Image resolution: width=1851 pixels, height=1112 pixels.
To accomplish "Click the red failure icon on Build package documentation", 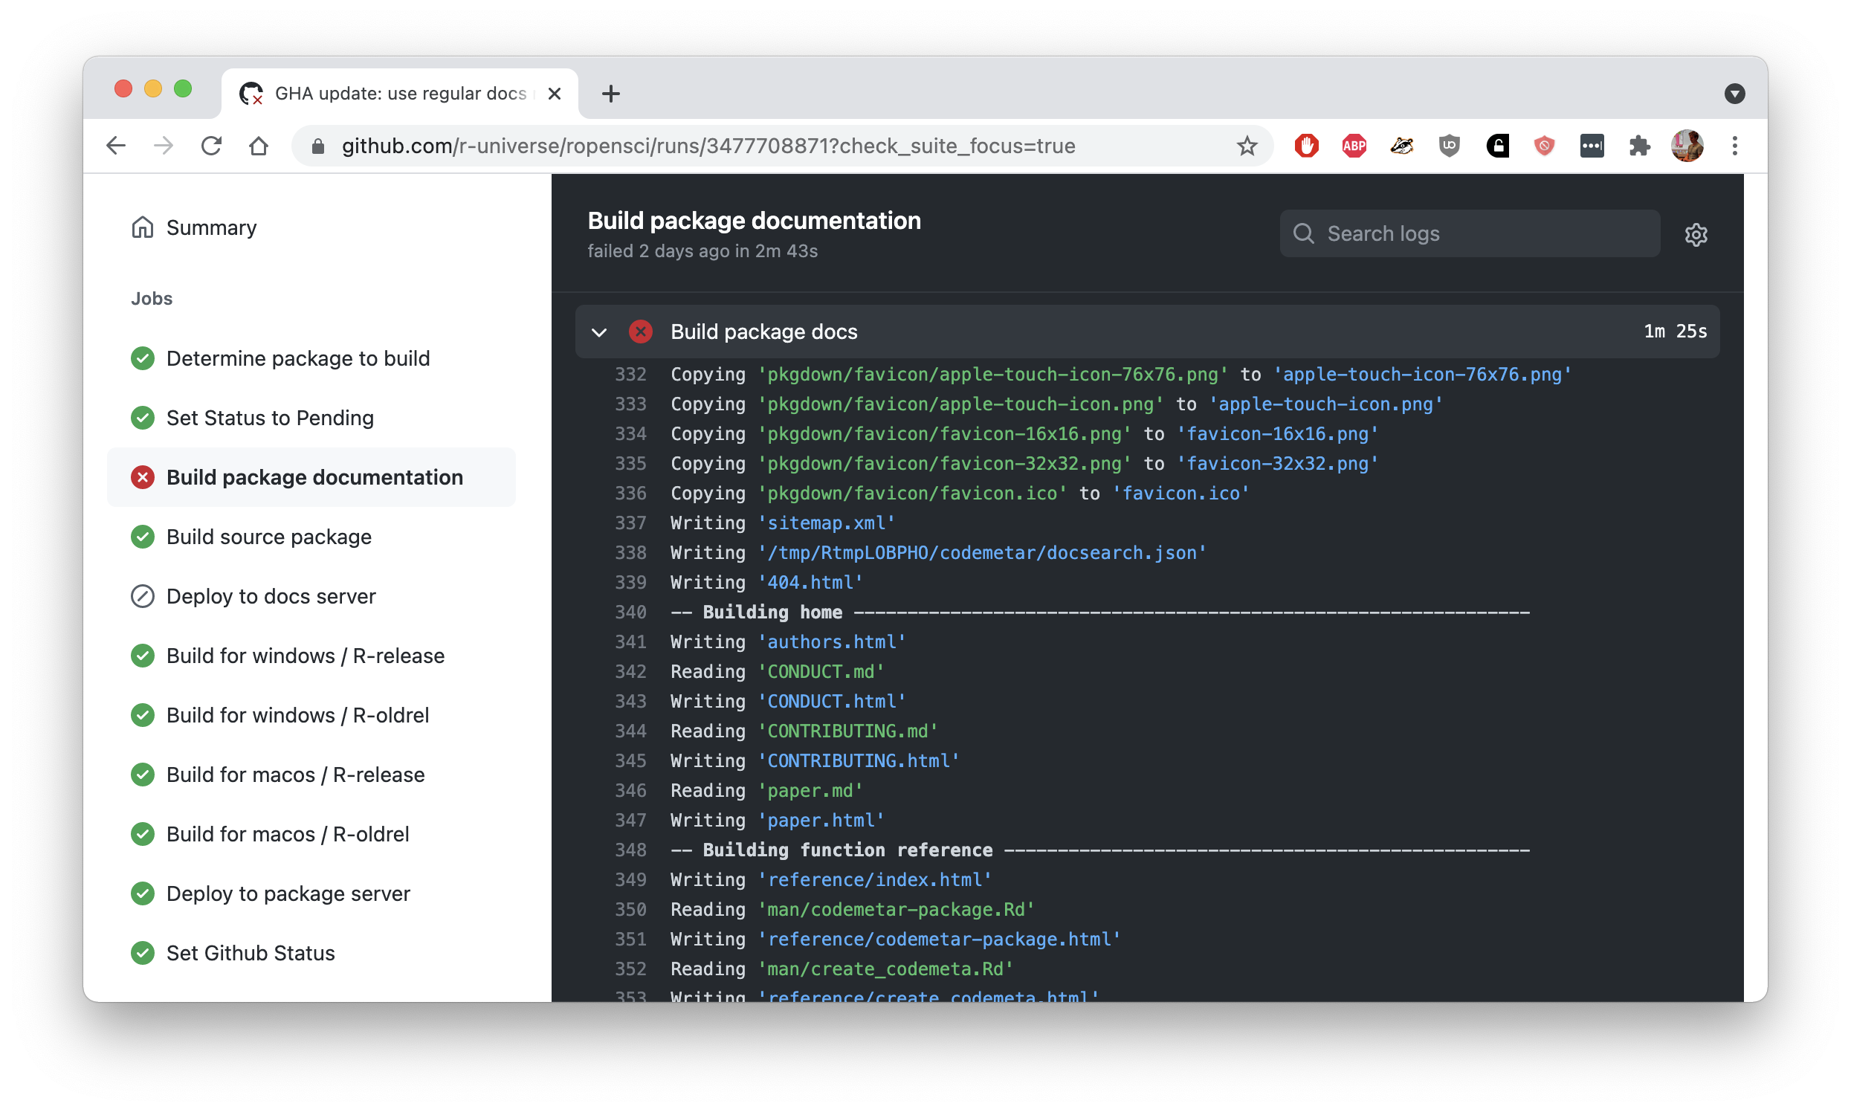I will (143, 476).
